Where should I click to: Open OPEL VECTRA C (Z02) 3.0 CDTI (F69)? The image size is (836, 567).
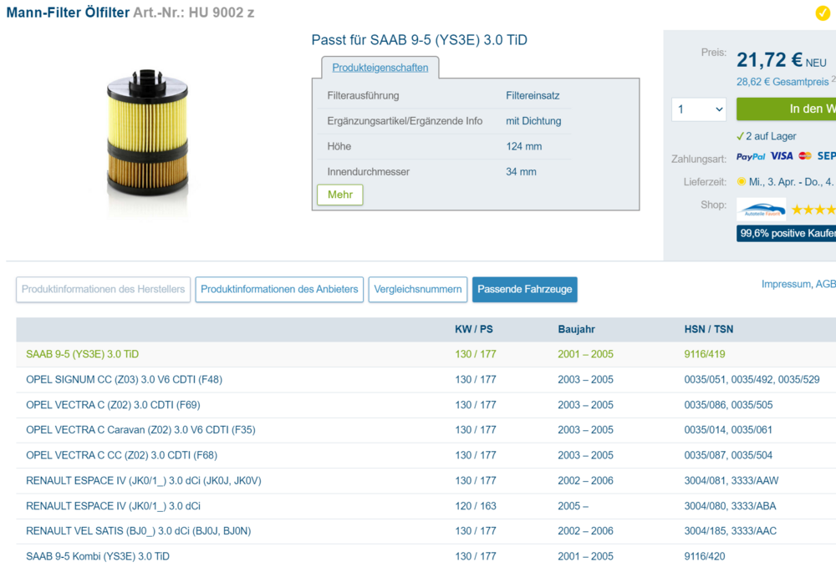tap(113, 405)
